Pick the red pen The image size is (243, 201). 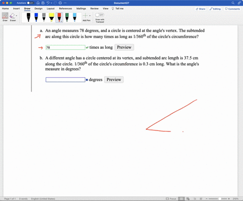59,17
